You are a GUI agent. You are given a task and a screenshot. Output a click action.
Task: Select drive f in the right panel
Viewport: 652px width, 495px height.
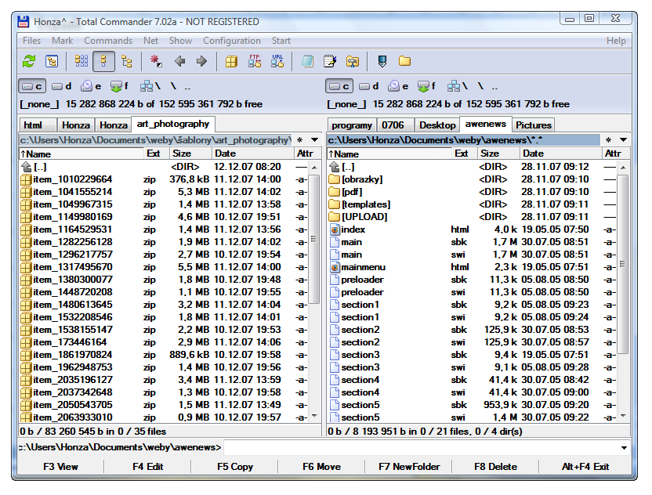pos(426,86)
